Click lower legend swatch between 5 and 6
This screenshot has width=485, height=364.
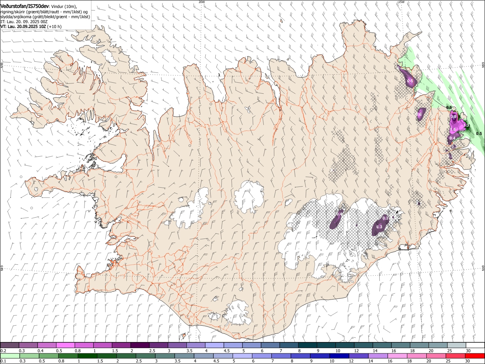242,356
